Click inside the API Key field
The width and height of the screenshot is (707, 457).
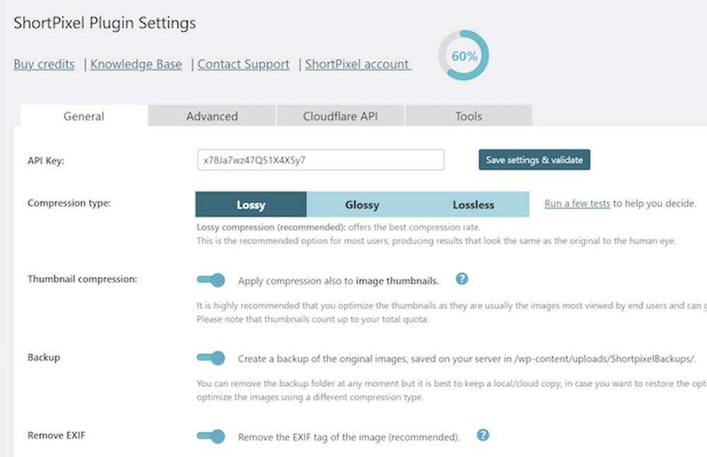[x=320, y=160]
